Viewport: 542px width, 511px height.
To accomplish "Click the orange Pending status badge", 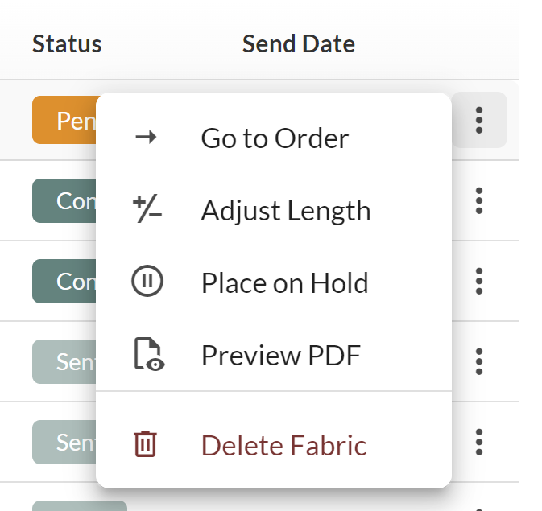I will 64,120.
